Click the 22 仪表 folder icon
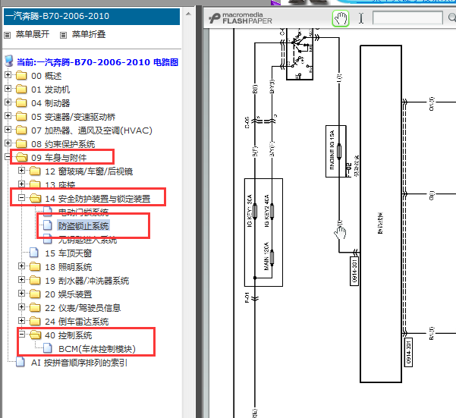The width and height of the screenshot is (456, 418). 35,307
